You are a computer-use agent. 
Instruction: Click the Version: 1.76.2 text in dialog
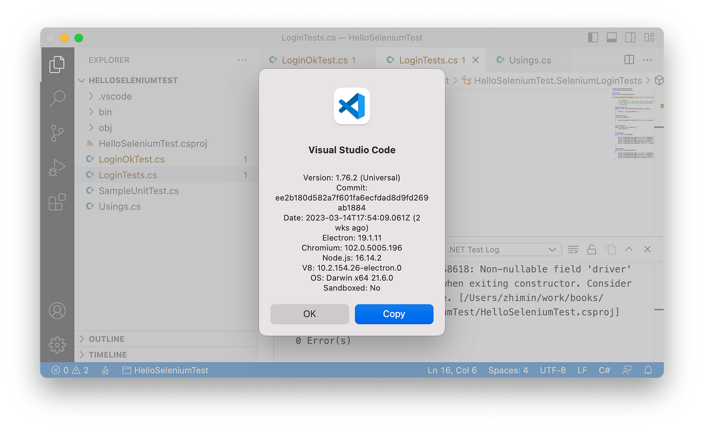click(352, 178)
